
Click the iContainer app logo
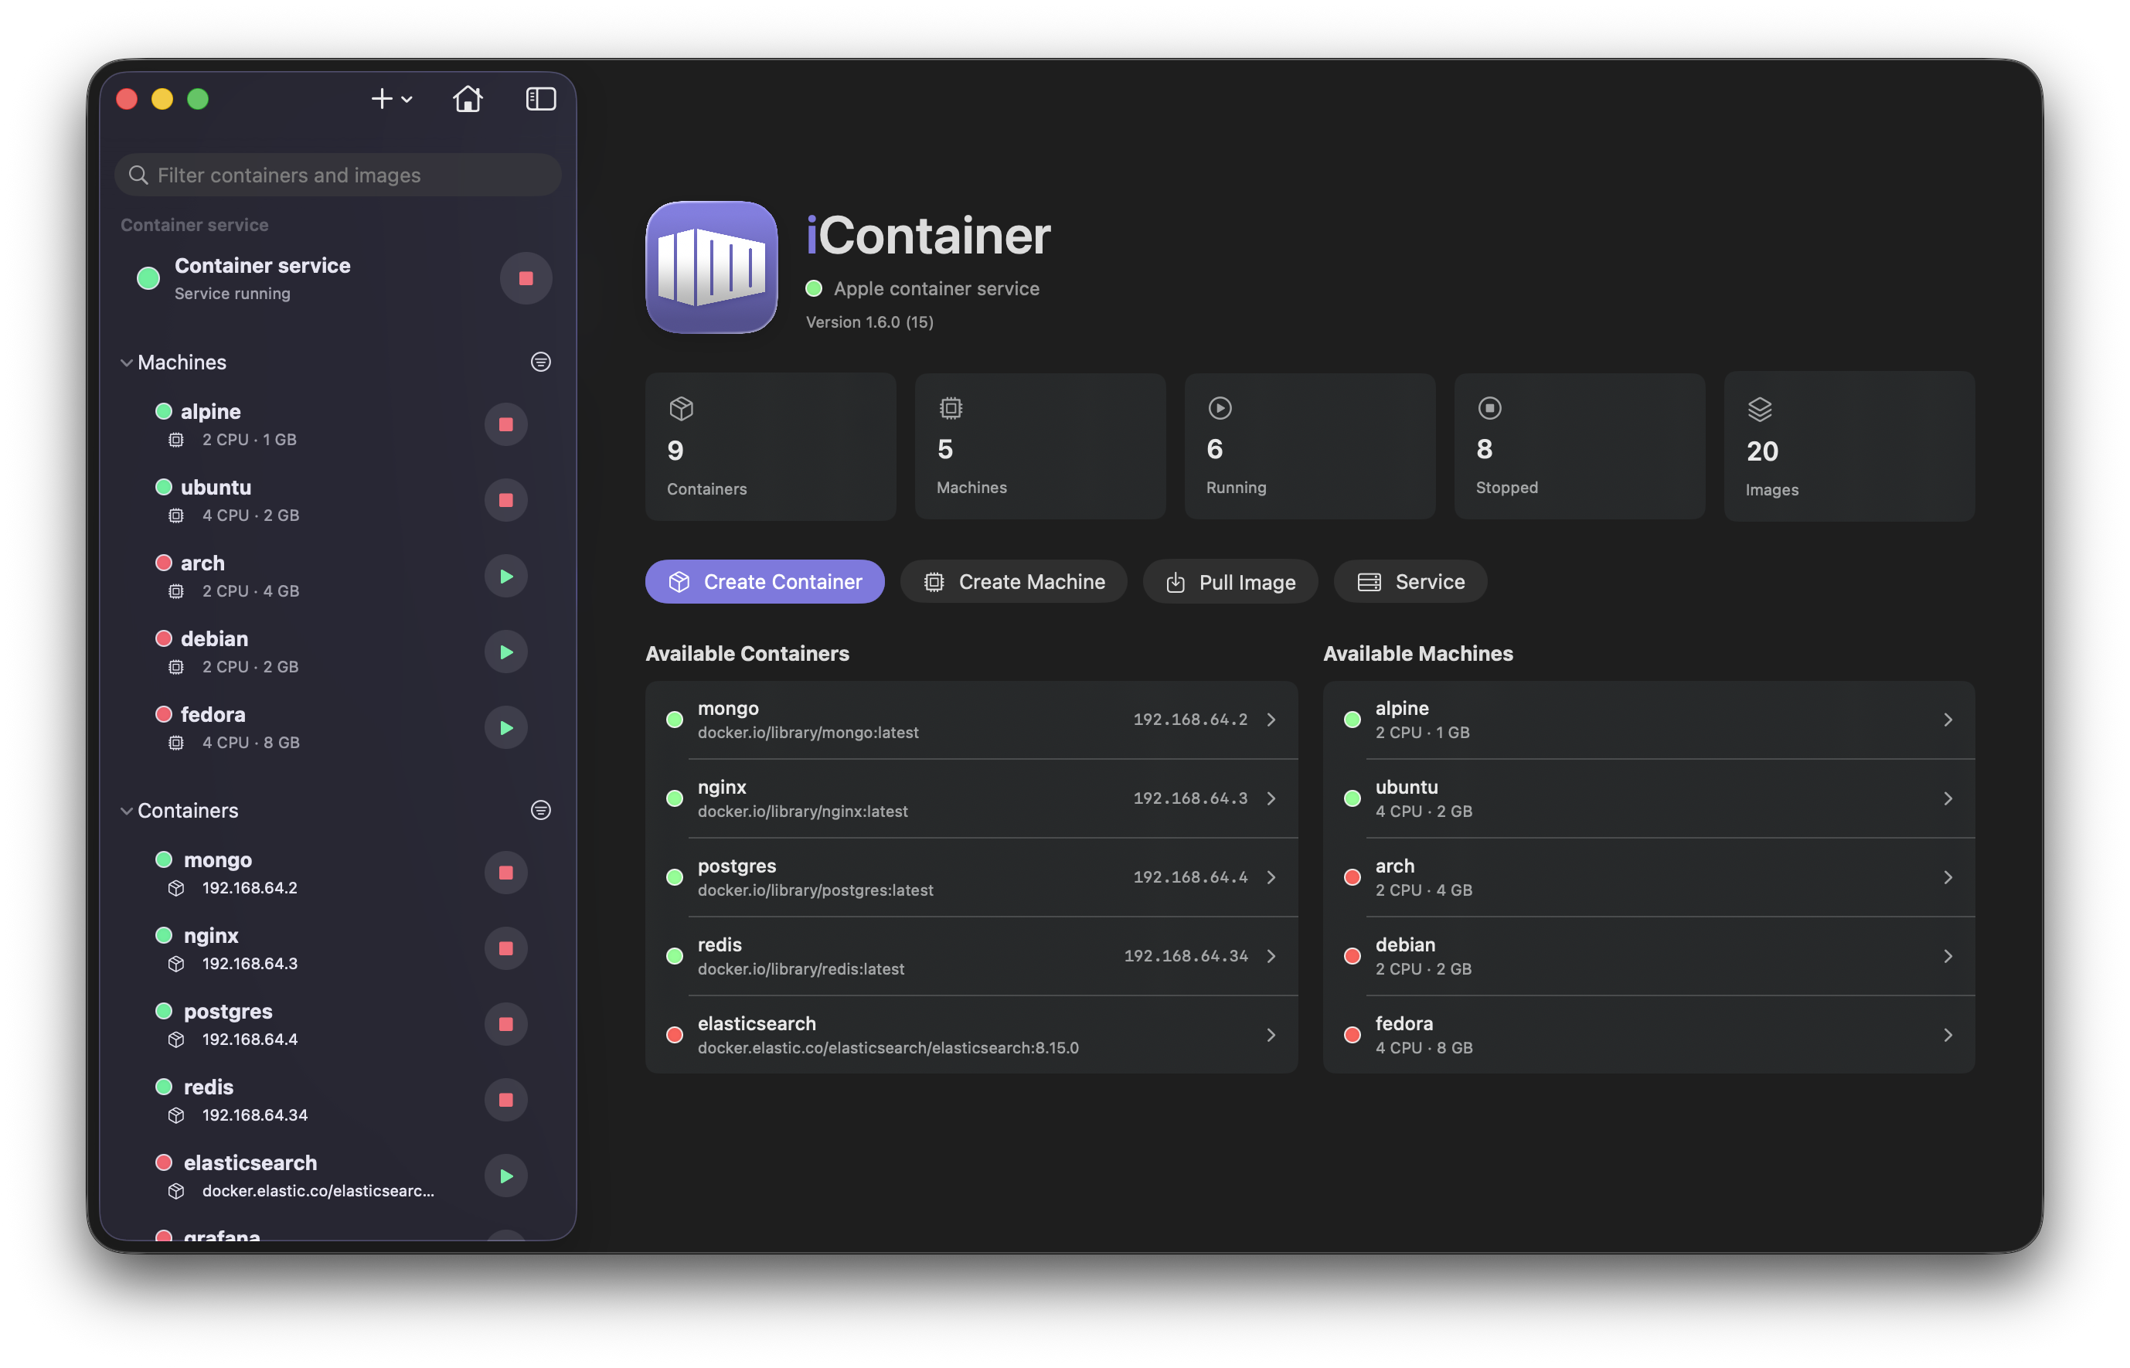click(712, 267)
